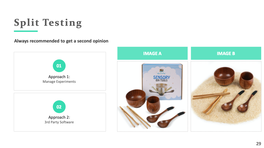The height and width of the screenshot is (148, 264).
Task: Click the Approach 2: heading text
Action: click(x=59, y=117)
